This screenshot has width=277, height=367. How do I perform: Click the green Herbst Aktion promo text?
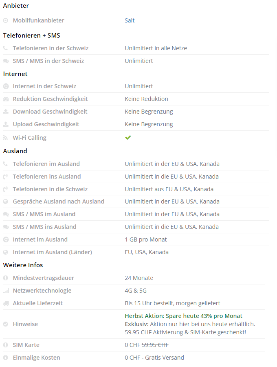[183, 316]
